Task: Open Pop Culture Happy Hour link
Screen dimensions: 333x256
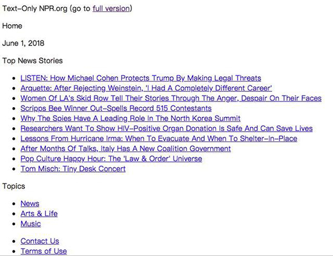Action: click(111, 159)
